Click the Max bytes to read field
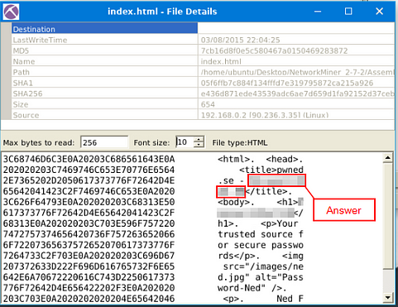 pyautogui.click(x=104, y=142)
